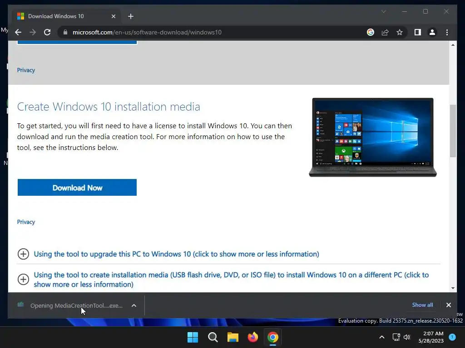Close the Download Windows 10 tab
This screenshot has height=348, width=465.
[113, 16]
